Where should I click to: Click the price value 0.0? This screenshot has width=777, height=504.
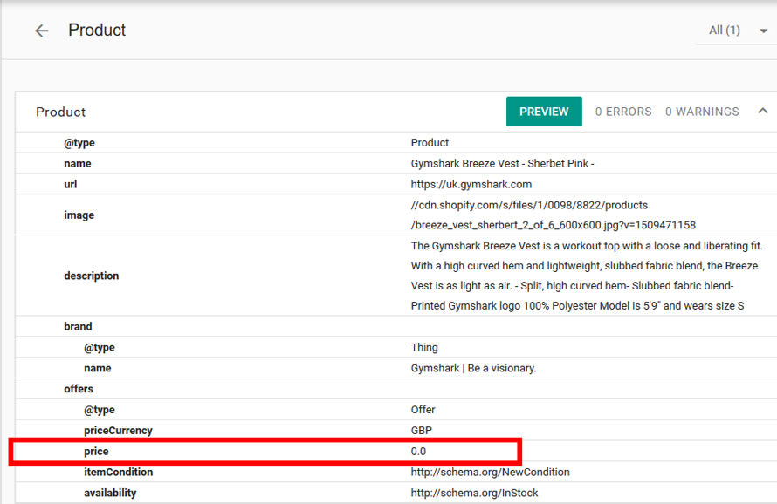[x=418, y=451]
